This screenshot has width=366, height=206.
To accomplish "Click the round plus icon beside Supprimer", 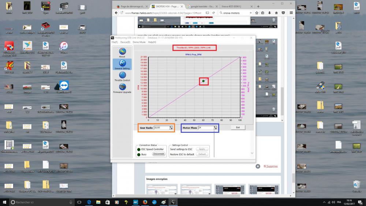I will click(258, 166).
